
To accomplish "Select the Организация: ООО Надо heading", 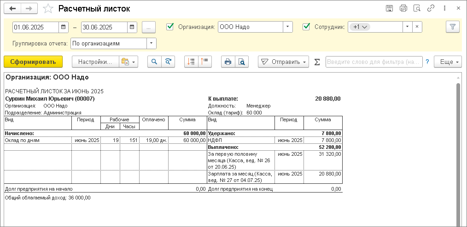I will tap(47, 78).
